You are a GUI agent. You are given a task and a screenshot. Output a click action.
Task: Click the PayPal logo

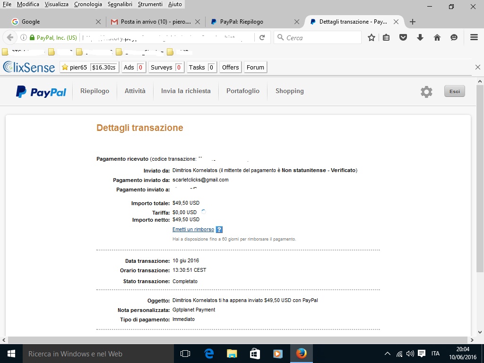pyautogui.click(x=41, y=92)
